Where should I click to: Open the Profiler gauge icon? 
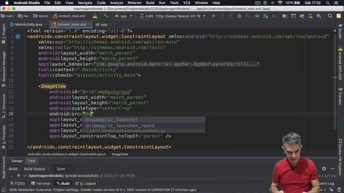click(x=256, y=16)
